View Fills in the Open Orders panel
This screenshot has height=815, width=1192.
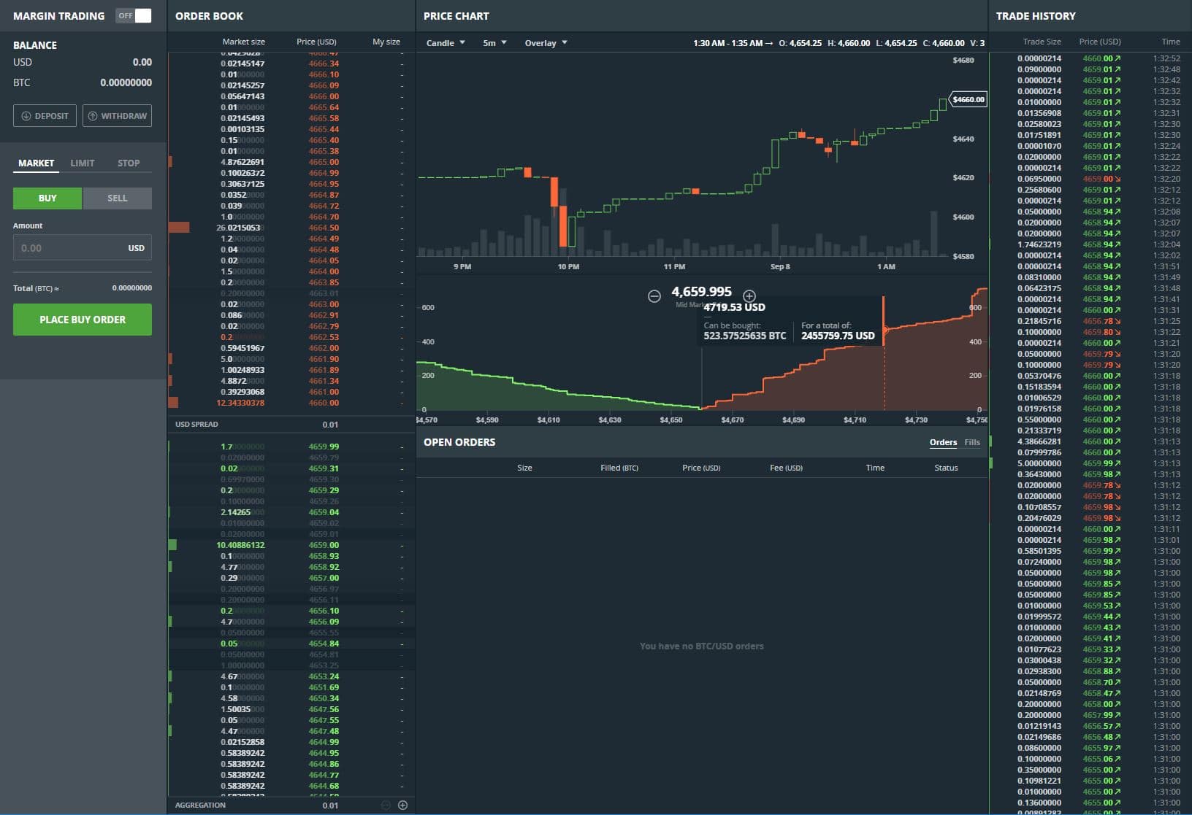coord(972,442)
